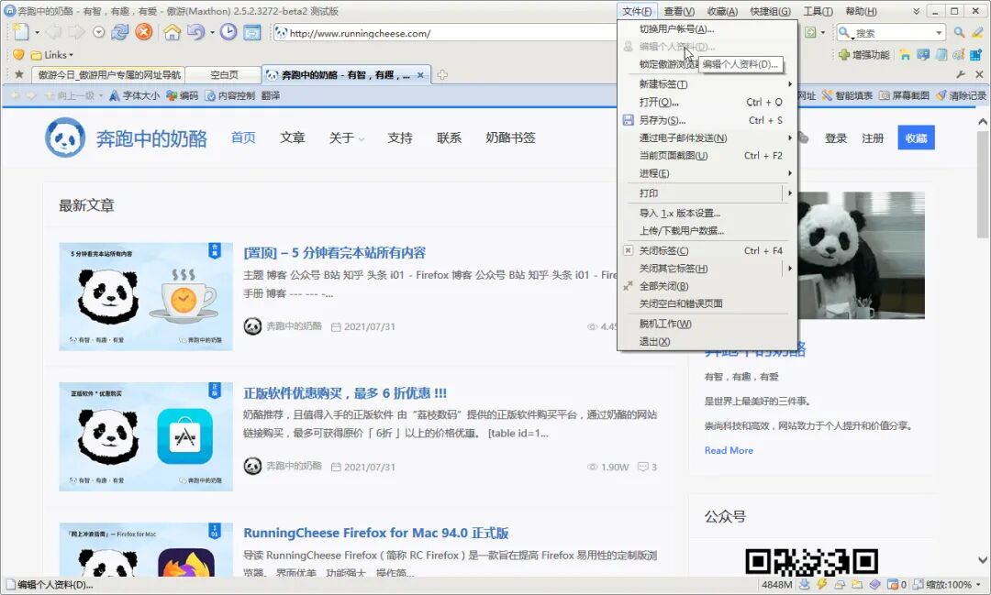Open the 奶酪书签 navigation link

coord(510,138)
